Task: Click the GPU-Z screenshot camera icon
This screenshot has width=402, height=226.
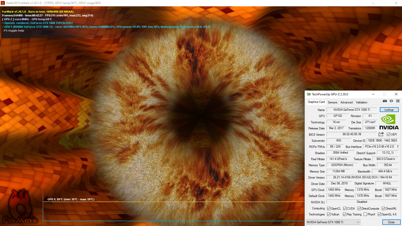Action: click(x=385, y=101)
